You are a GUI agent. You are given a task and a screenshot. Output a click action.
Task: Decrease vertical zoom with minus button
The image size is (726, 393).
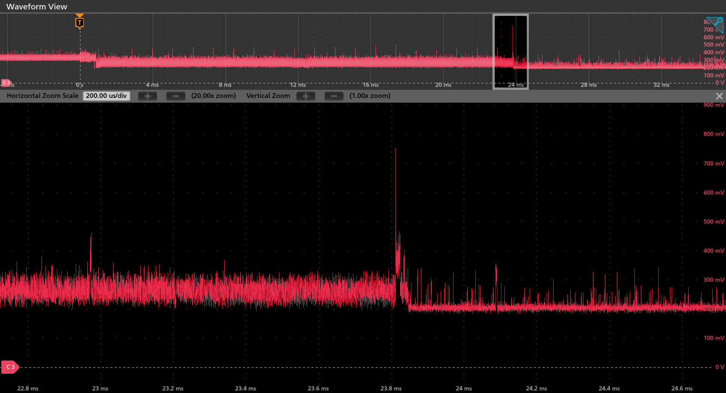(x=334, y=96)
